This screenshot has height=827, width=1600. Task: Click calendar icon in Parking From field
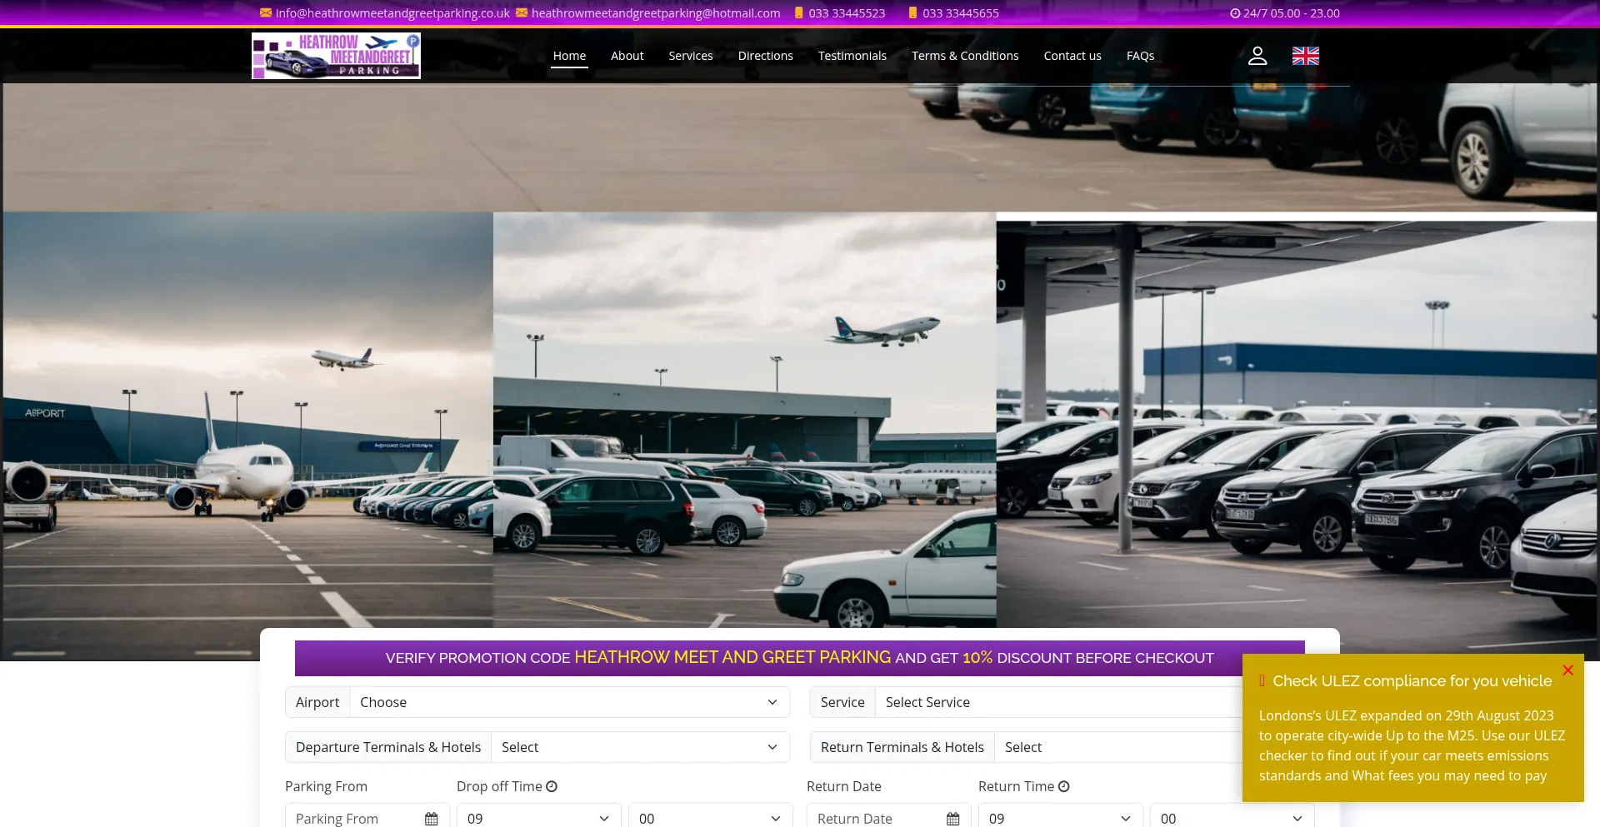pos(431,819)
